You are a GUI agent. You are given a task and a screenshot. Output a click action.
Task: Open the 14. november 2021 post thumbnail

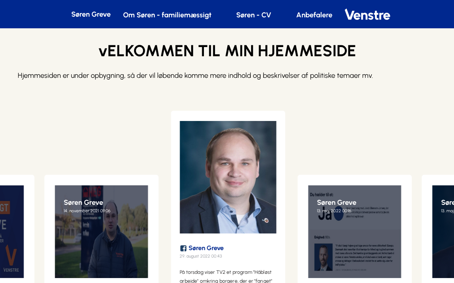click(x=101, y=232)
